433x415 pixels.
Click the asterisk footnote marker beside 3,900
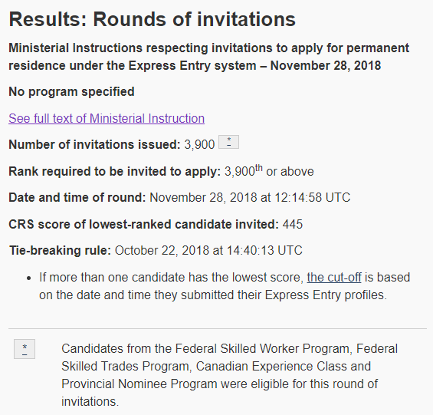(228, 142)
